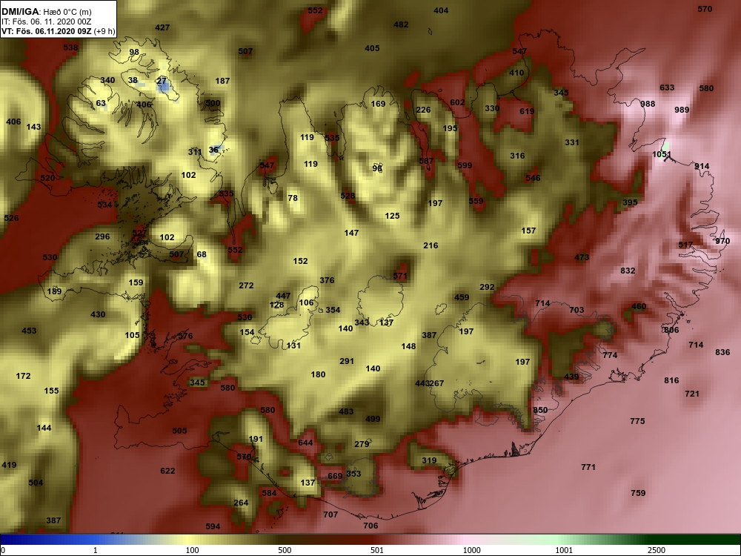This screenshot has width=741, height=556.
Task: Click the map value '499'
Action: (x=373, y=418)
